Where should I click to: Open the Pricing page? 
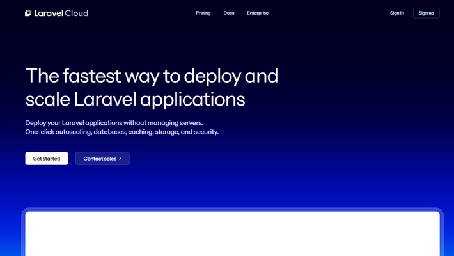pos(203,13)
